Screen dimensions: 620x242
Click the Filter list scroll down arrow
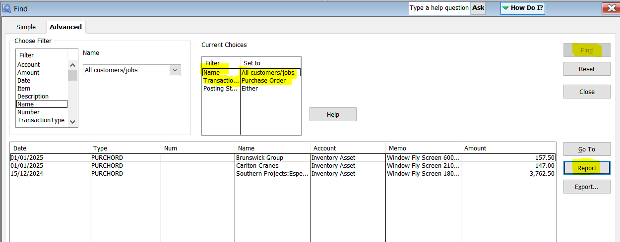click(x=73, y=122)
